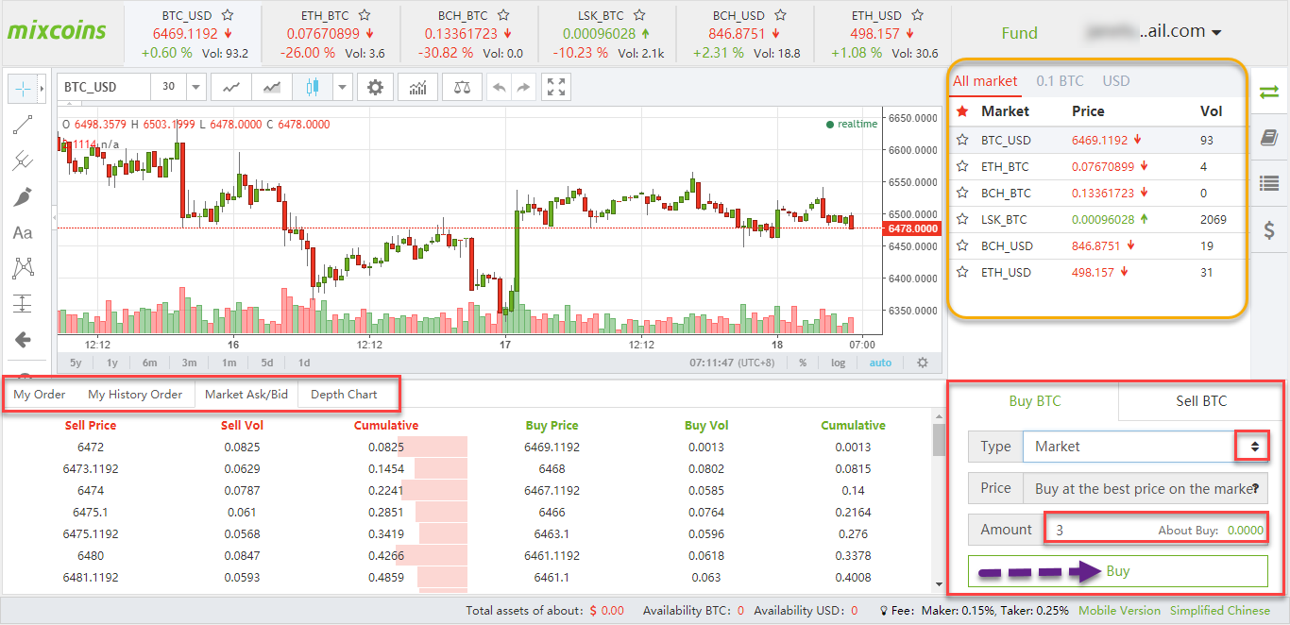Select the All market tab
The image size is (1290, 625).
985,80
